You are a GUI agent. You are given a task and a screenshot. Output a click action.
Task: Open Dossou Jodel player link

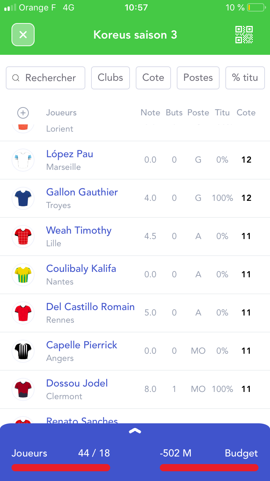[x=77, y=383]
